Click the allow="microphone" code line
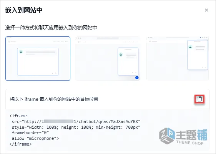Image resolution: width=216 pixels, height=154 pixels. (35, 138)
